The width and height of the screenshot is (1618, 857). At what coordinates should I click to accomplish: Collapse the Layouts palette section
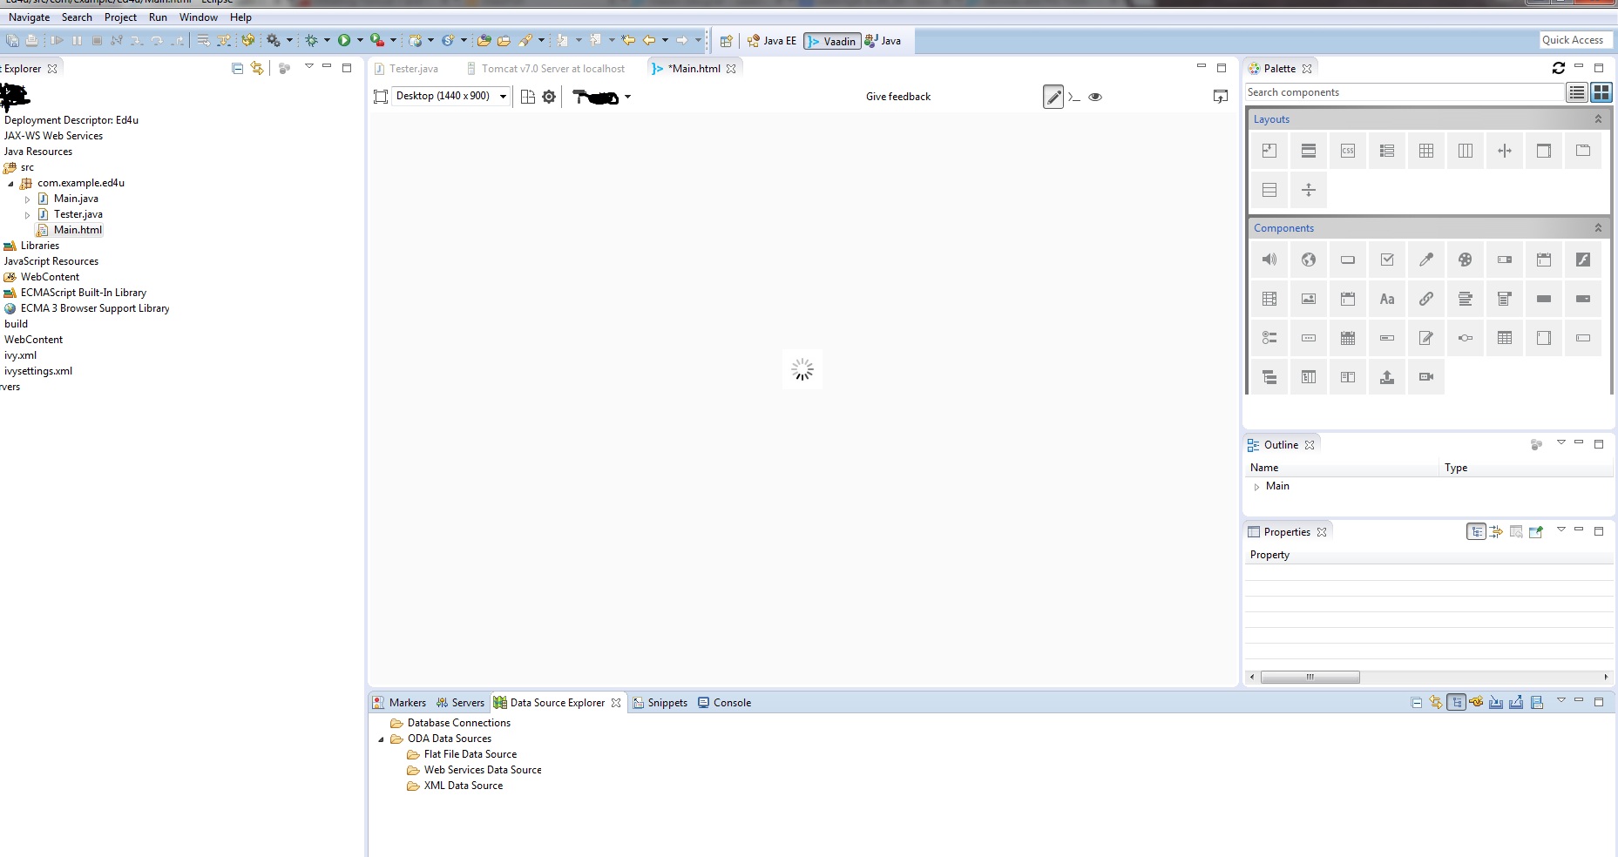(1598, 119)
